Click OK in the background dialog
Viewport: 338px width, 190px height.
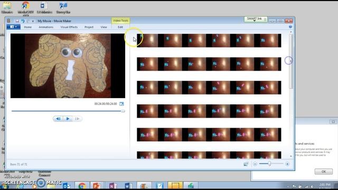324,172
